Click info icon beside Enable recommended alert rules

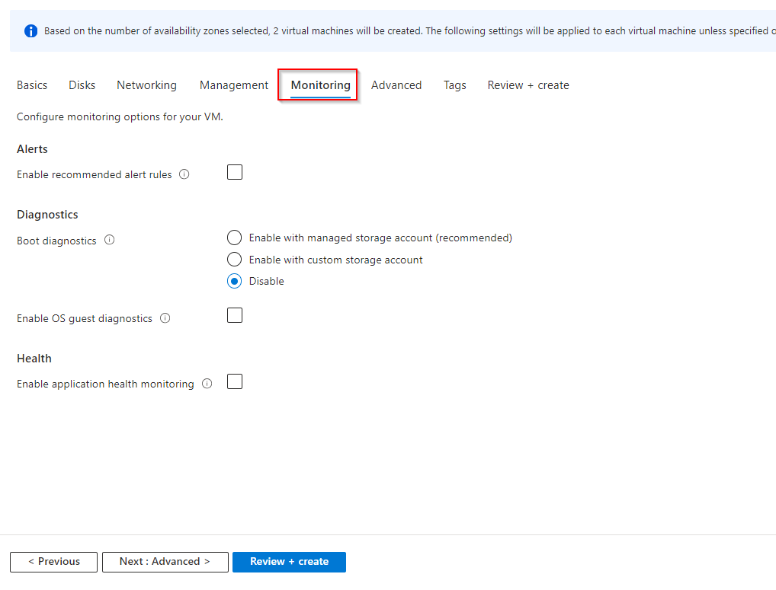184,174
